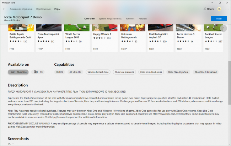Show next related games with right arrow
The width and height of the screenshot is (231, 146).
(224, 28)
